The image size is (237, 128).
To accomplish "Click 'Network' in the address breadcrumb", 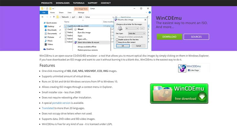I will [x=65, y=17].
